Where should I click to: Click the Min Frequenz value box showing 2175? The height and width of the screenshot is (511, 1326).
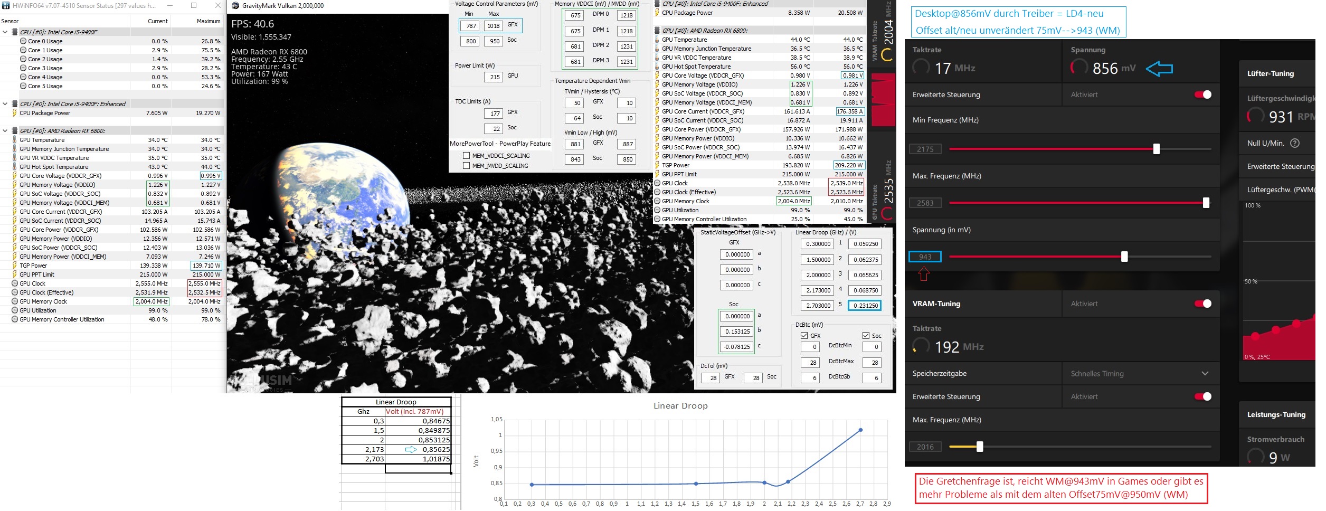coord(925,149)
